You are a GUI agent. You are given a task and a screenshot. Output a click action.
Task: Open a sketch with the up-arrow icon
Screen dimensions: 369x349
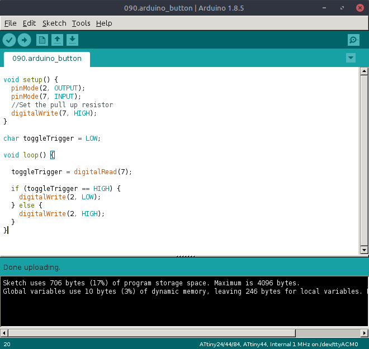pyautogui.click(x=57, y=40)
